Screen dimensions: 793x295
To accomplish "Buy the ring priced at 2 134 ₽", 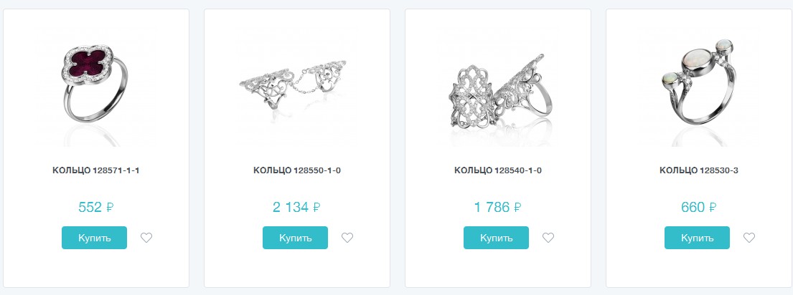I will click(295, 238).
